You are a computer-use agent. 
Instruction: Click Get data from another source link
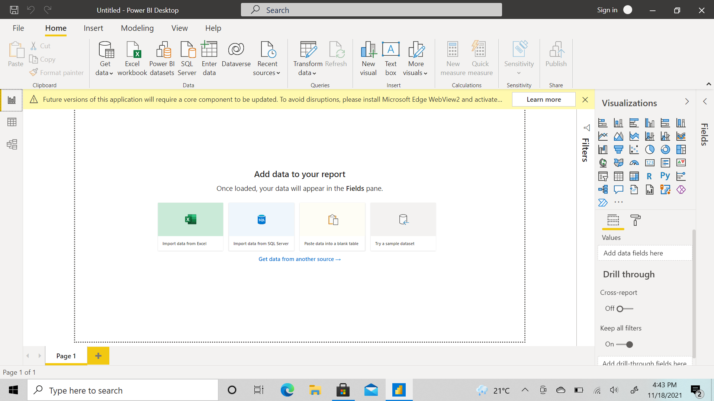(299, 259)
